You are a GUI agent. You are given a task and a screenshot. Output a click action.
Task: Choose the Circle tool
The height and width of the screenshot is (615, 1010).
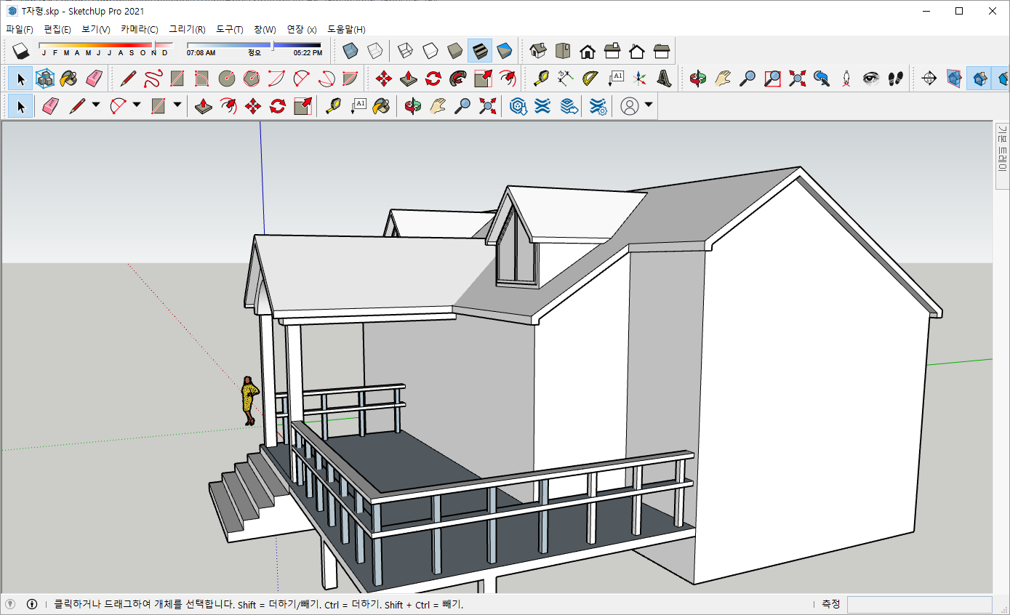pos(227,78)
